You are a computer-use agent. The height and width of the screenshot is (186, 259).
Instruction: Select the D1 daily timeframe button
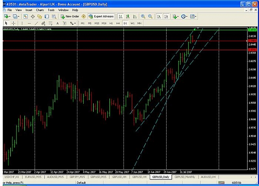tap(125, 23)
